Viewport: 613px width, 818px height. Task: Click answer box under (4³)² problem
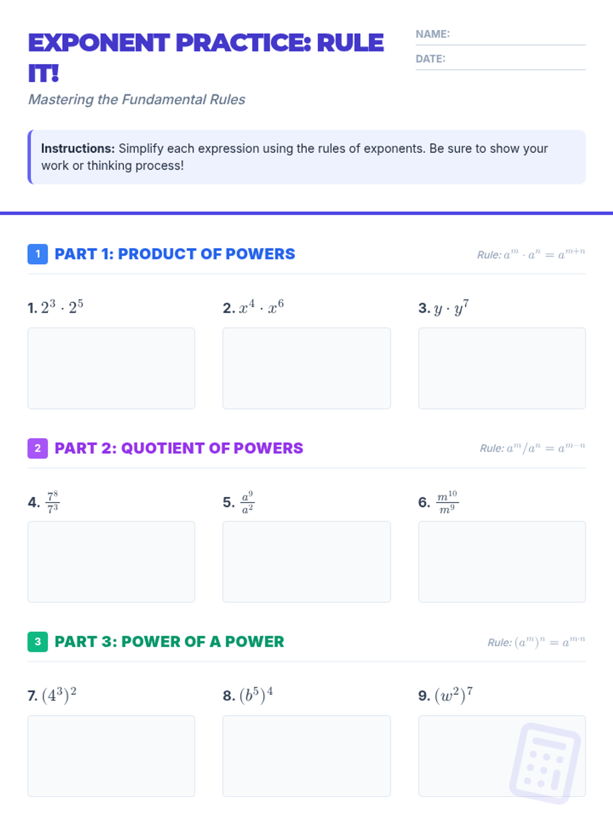111,756
